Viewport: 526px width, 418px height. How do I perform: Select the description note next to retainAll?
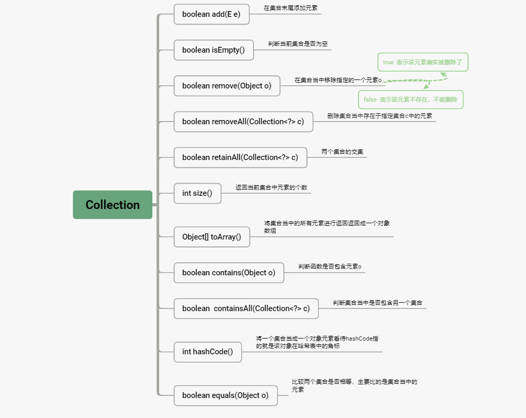[x=342, y=152]
